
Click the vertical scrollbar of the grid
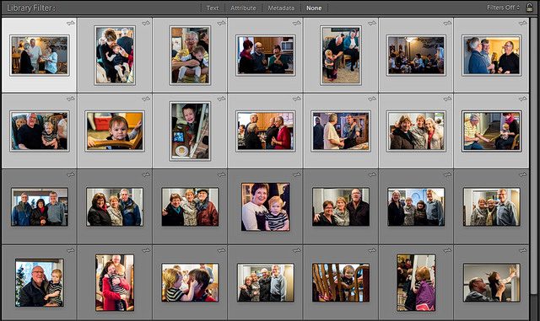(534, 155)
